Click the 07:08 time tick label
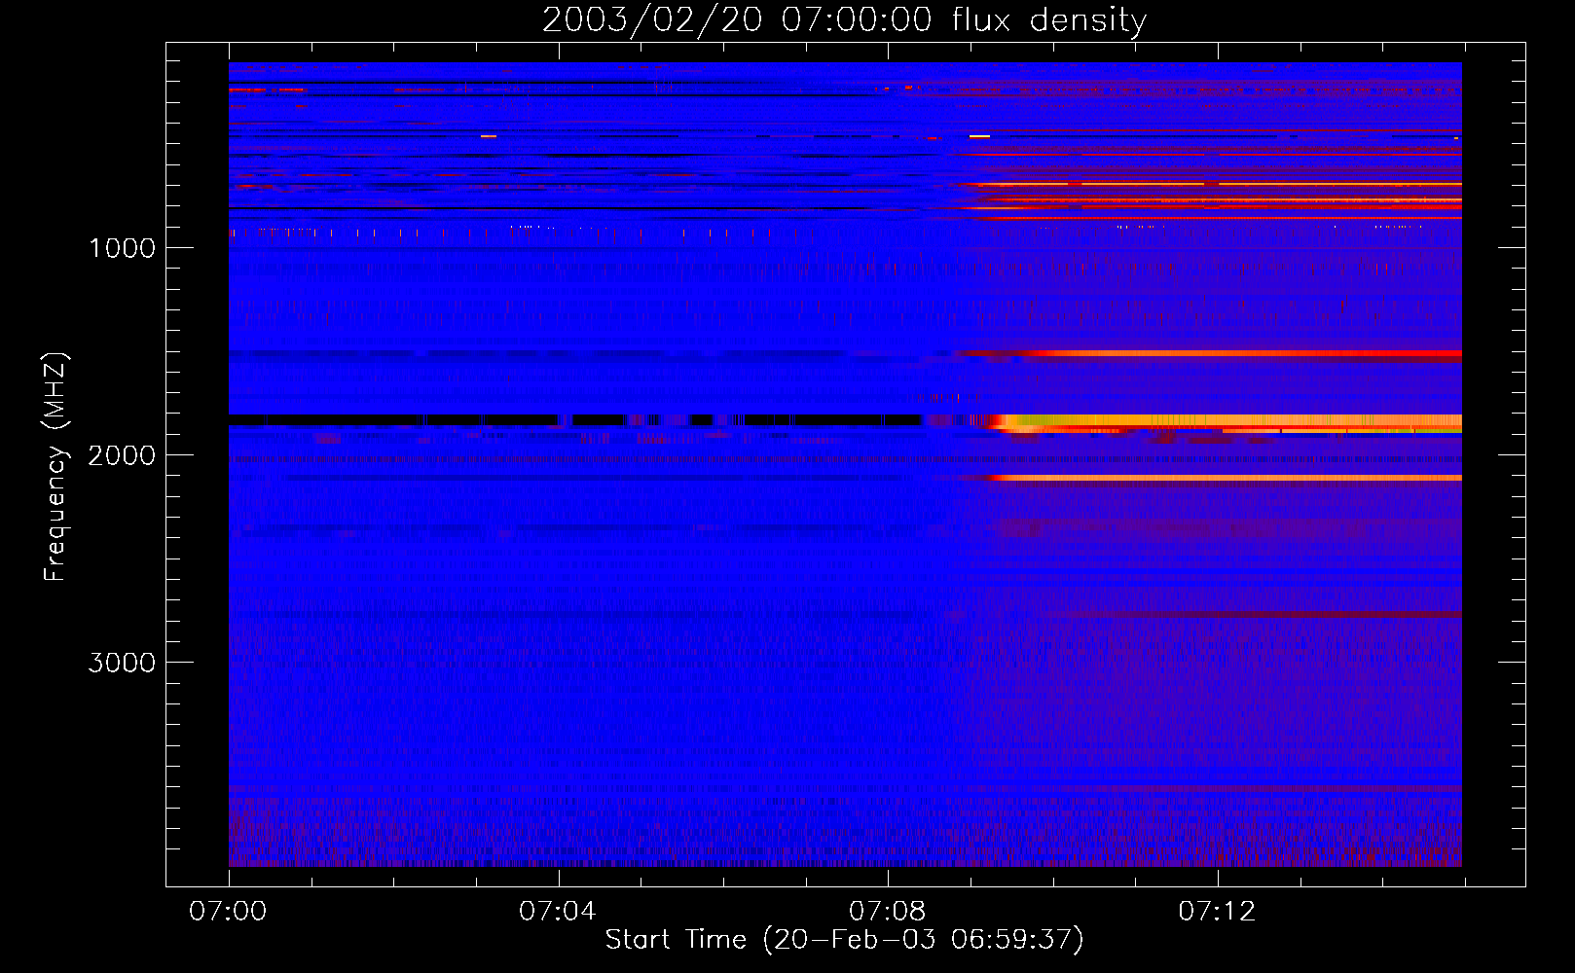The image size is (1575, 973). (887, 912)
